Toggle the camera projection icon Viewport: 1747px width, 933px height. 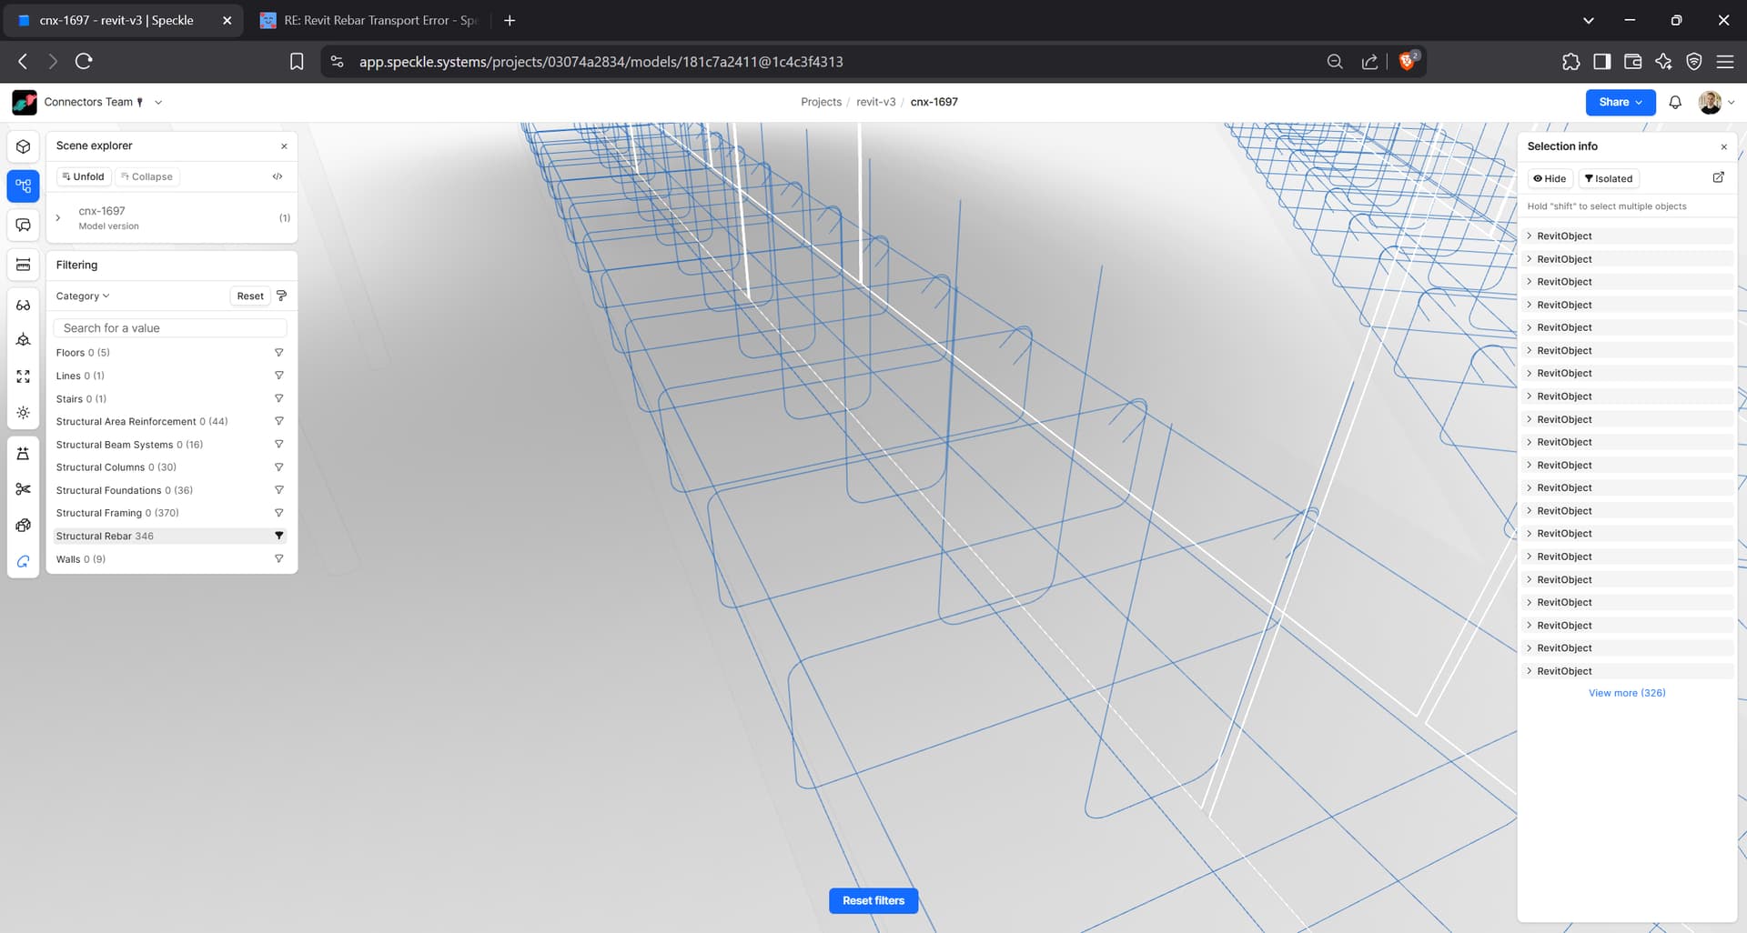tap(24, 340)
